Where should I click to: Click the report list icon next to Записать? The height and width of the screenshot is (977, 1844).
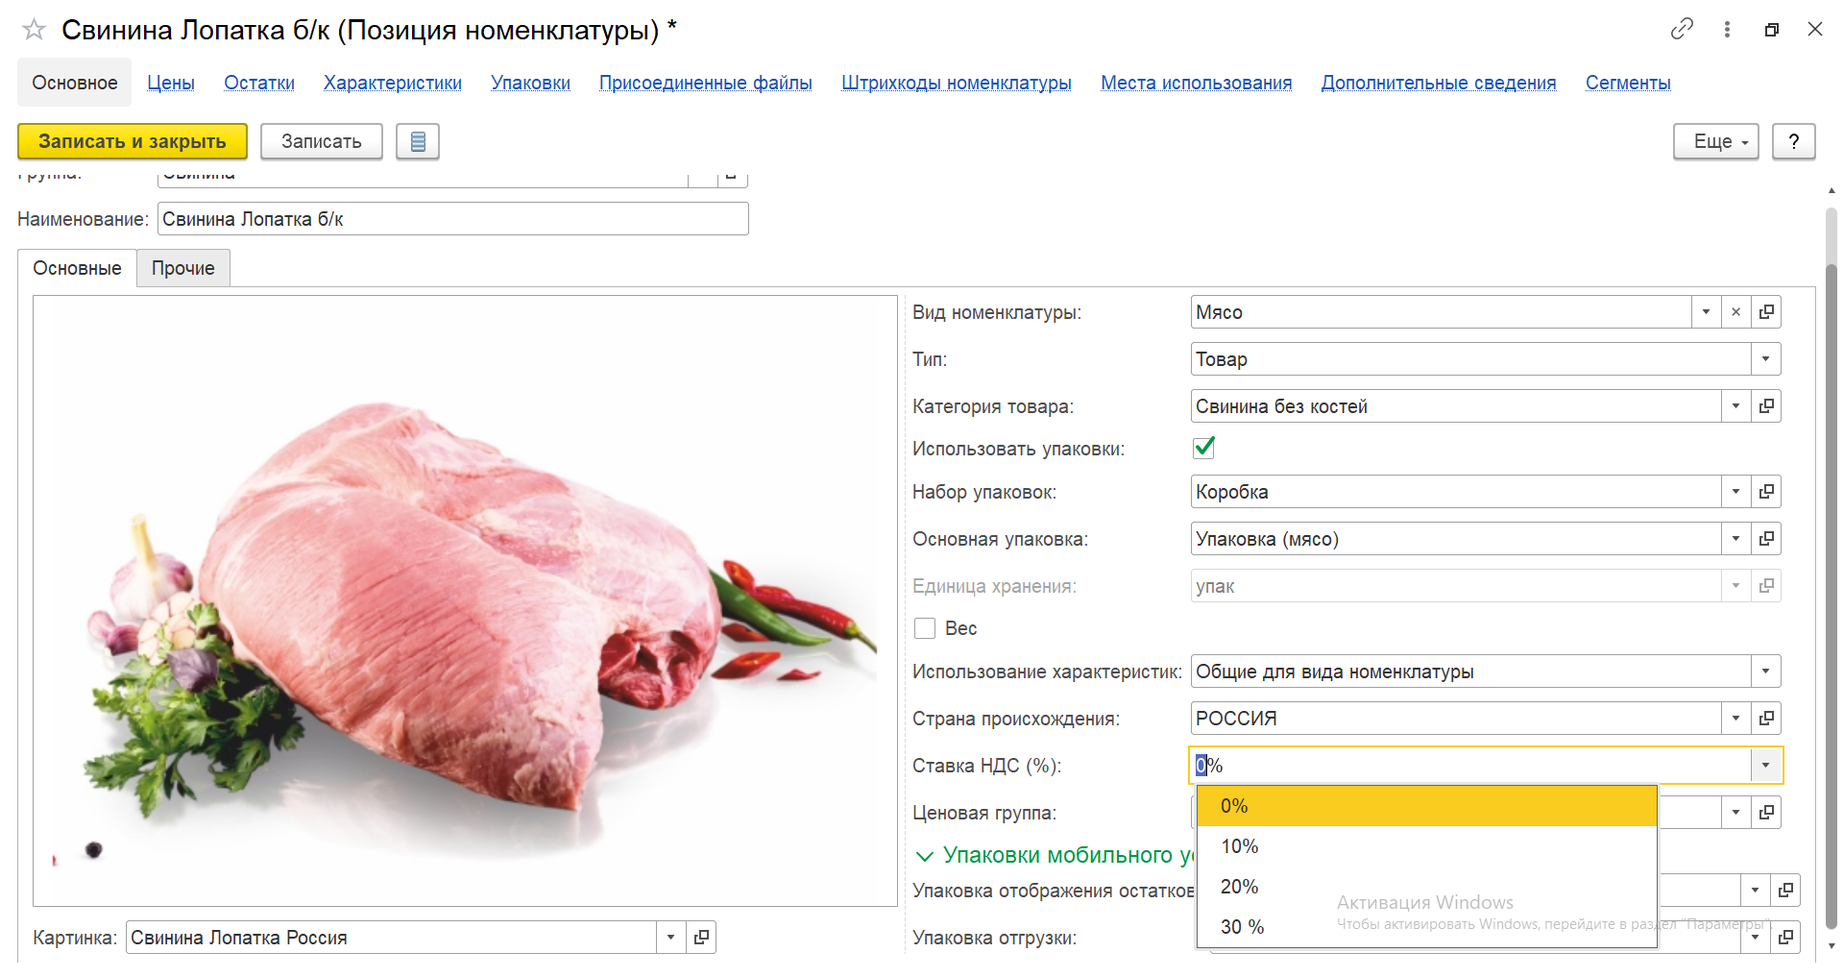coord(418,141)
